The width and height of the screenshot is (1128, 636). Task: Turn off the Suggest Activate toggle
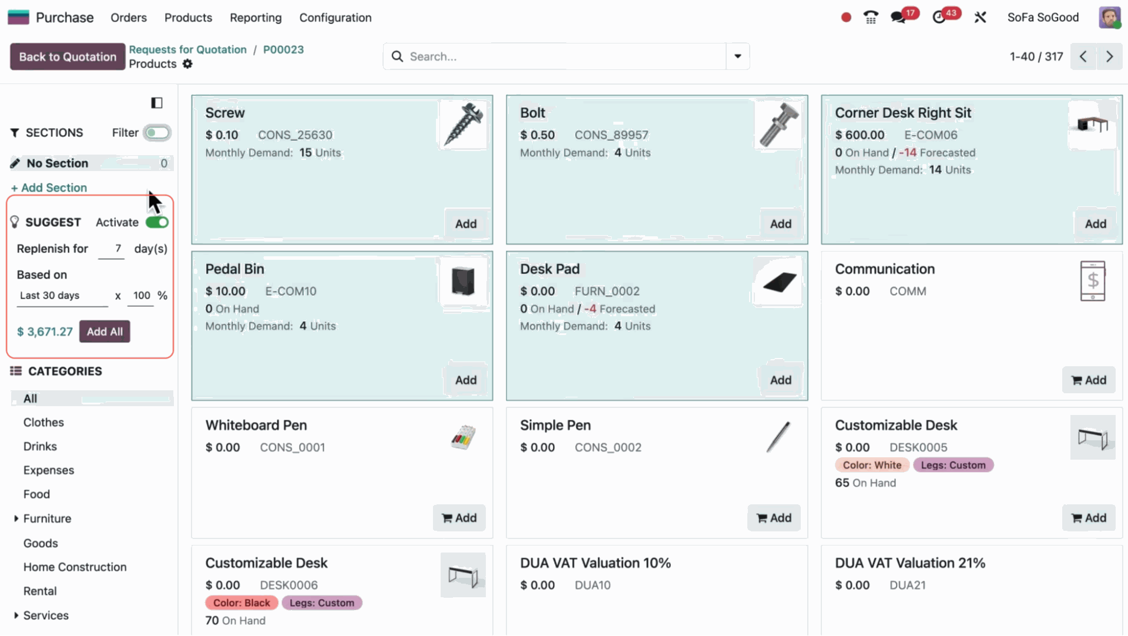[x=157, y=222]
